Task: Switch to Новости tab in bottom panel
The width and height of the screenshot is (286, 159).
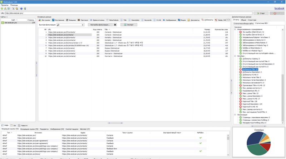Action: point(23,125)
